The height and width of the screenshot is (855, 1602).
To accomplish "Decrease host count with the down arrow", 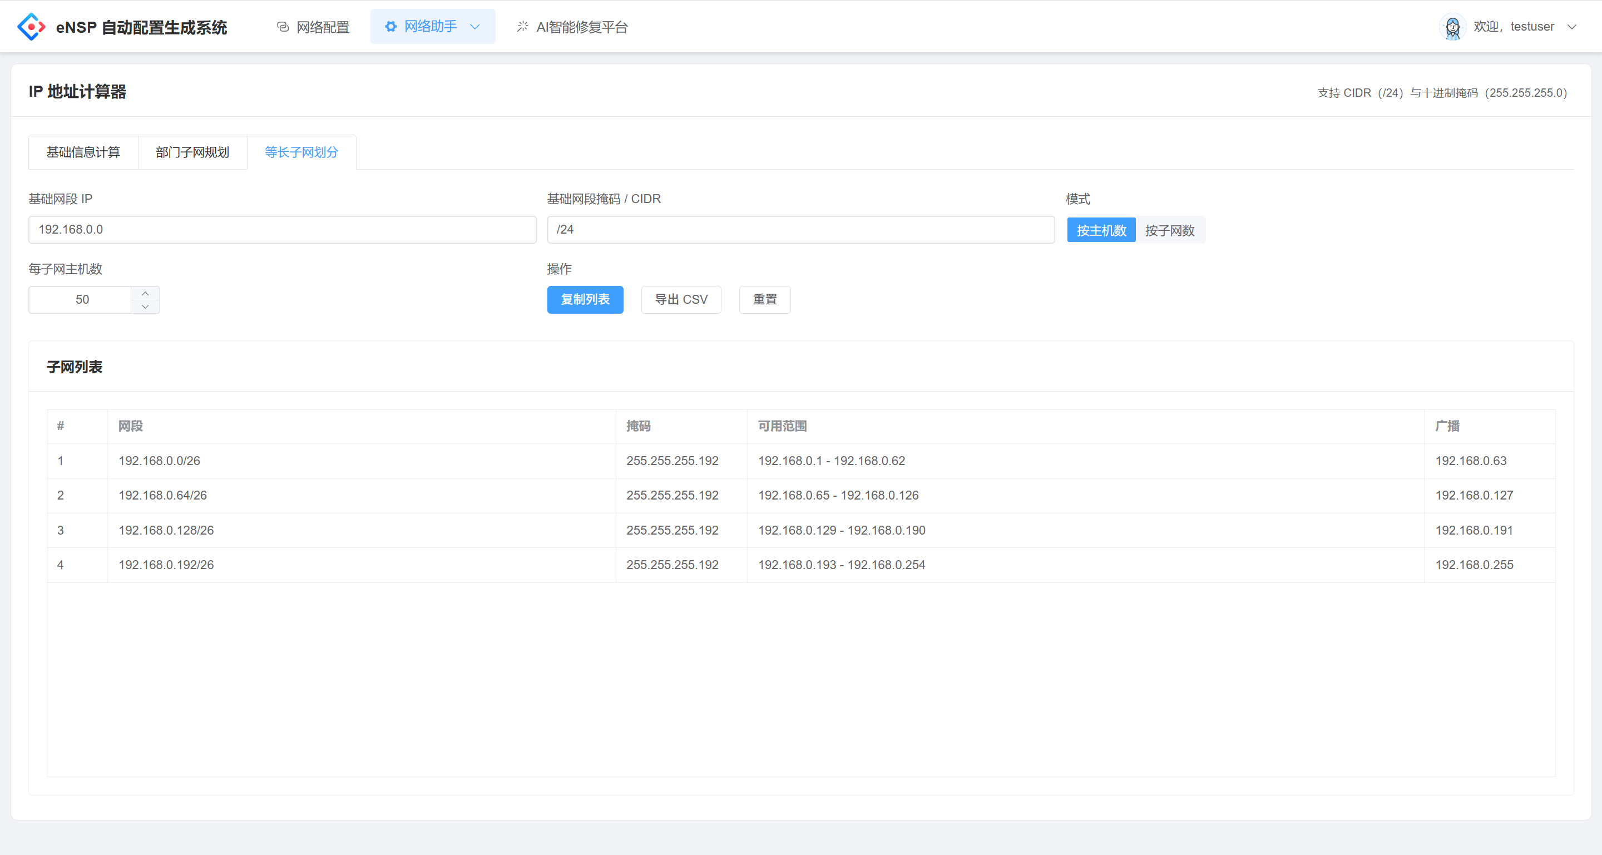I will coord(145,307).
